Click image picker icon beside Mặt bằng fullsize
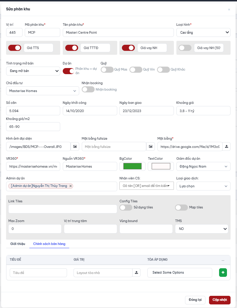The height and width of the screenshot is (308, 237). pyautogui.click(x=151, y=146)
